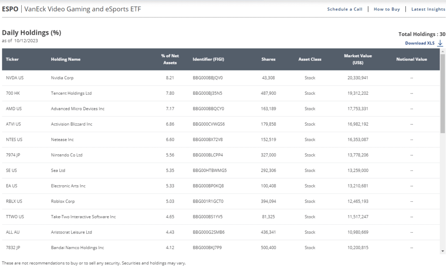Select the Nintendo Co Ltd name
Image resolution: width=446 pixels, height=270 pixels.
(67, 155)
